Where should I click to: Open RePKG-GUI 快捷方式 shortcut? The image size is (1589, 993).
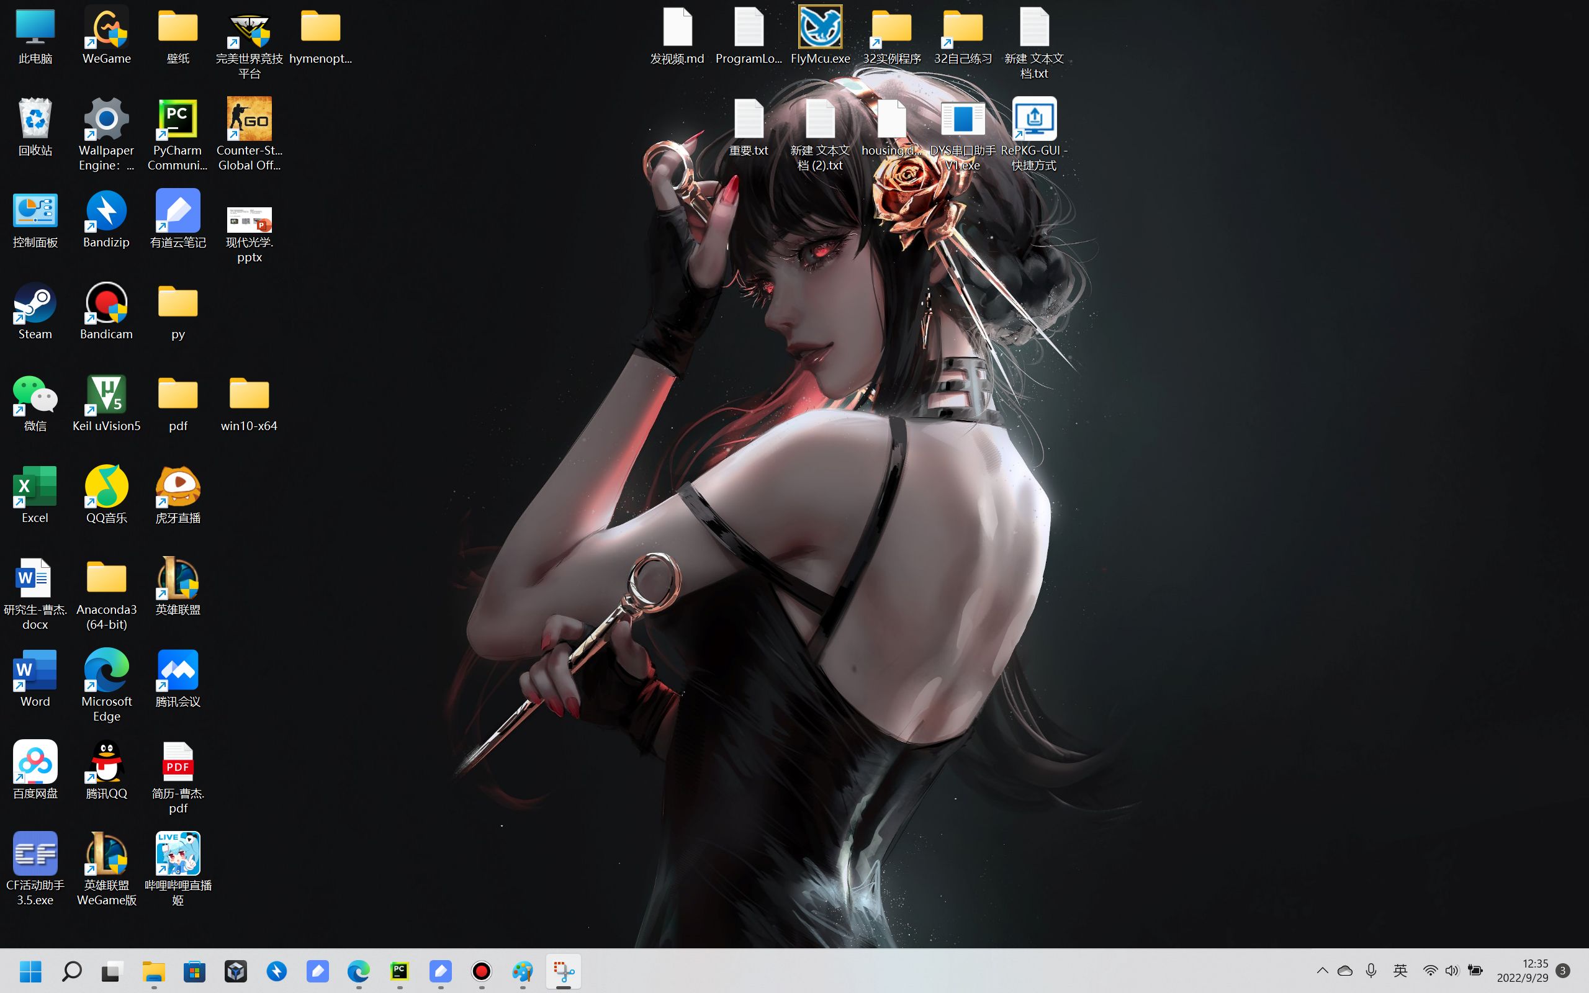[1034, 135]
